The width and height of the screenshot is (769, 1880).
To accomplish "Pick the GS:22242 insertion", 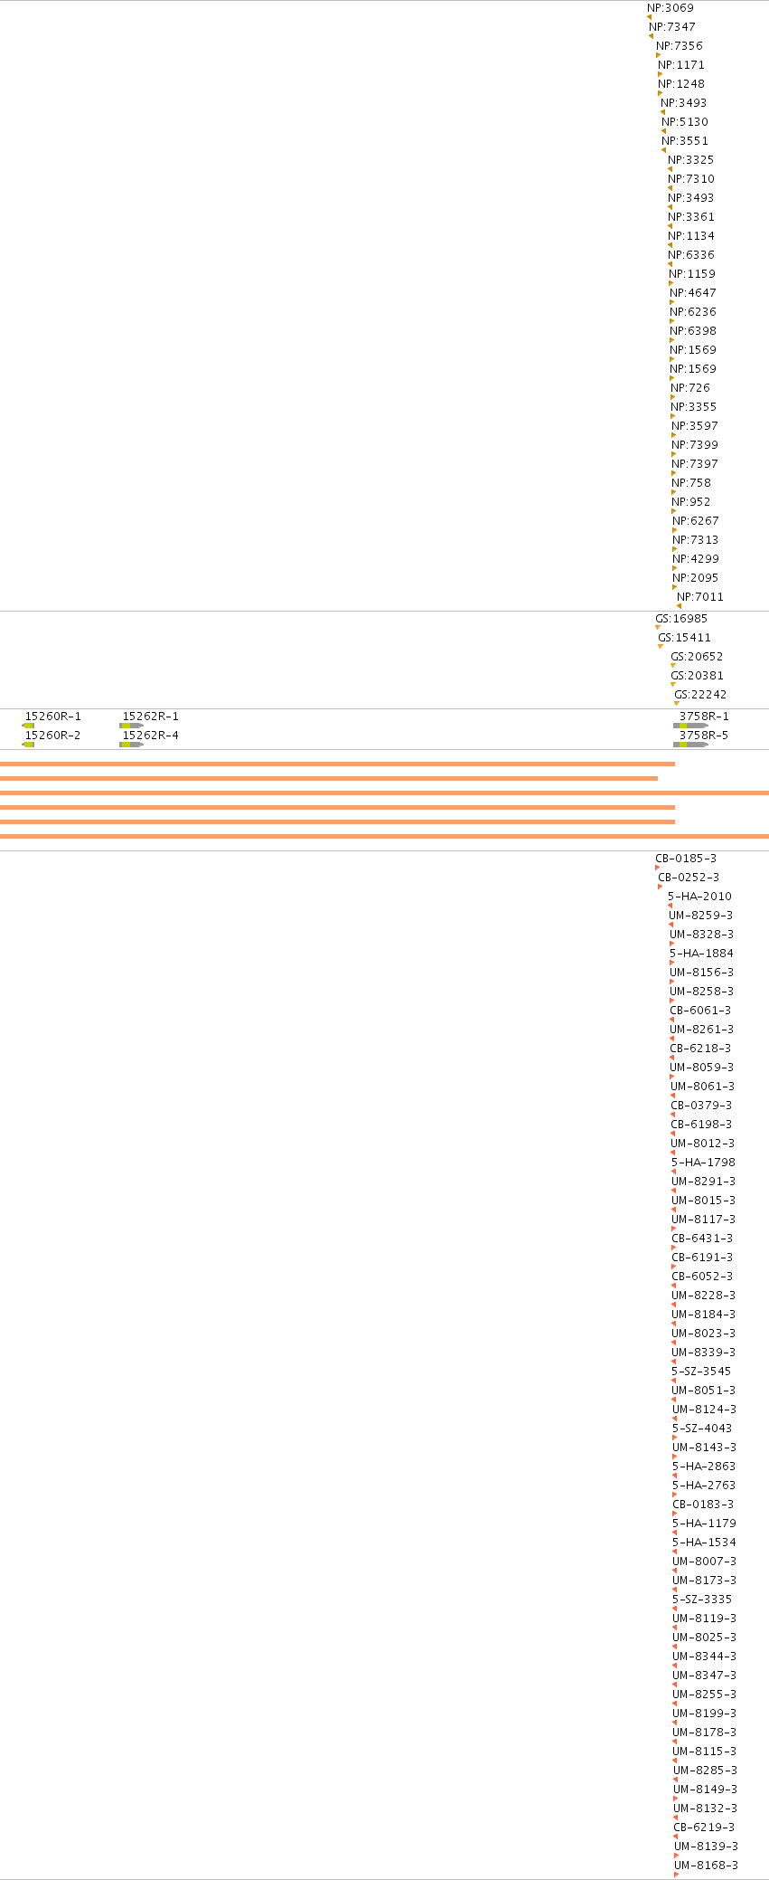I will click(x=677, y=703).
